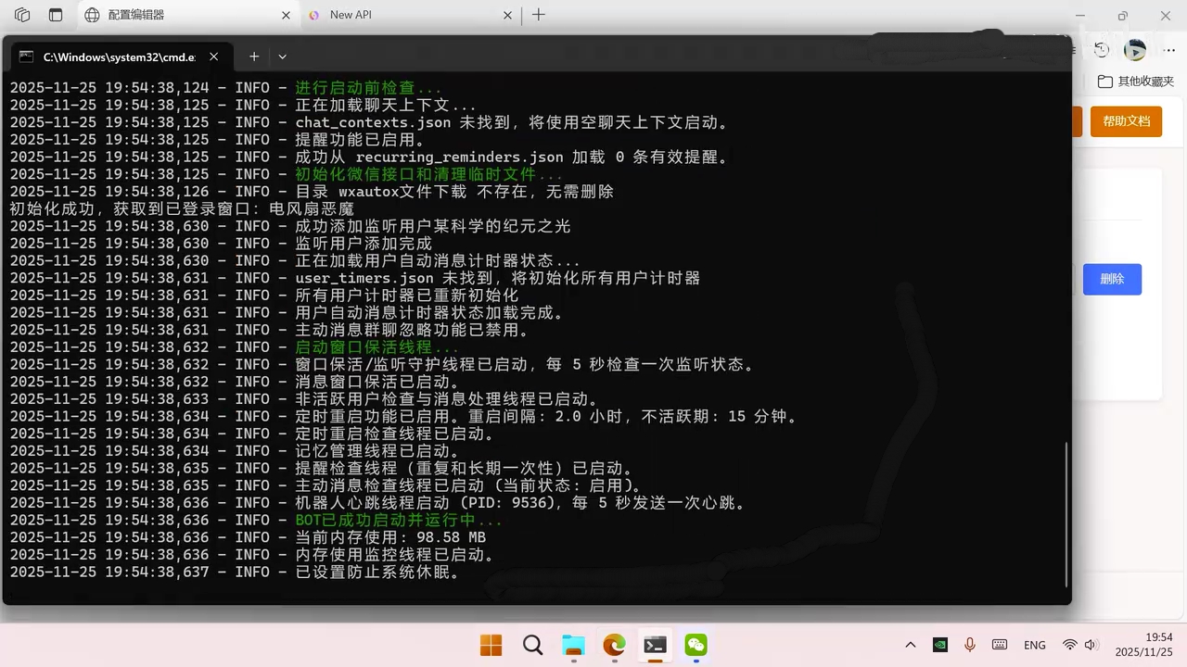
Task: Open the Windows Start menu
Action: tap(491, 645)
